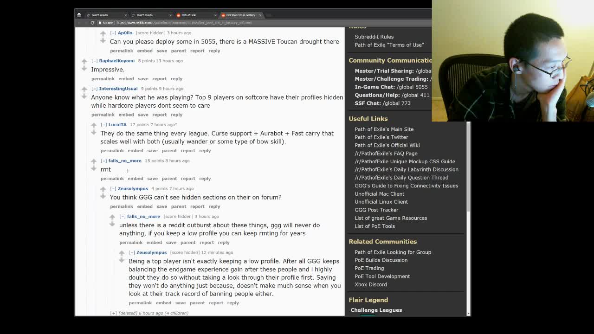594x334 pixels.
Task: Collapse InterestingUsual's comment thread
Action: (94, 89)
